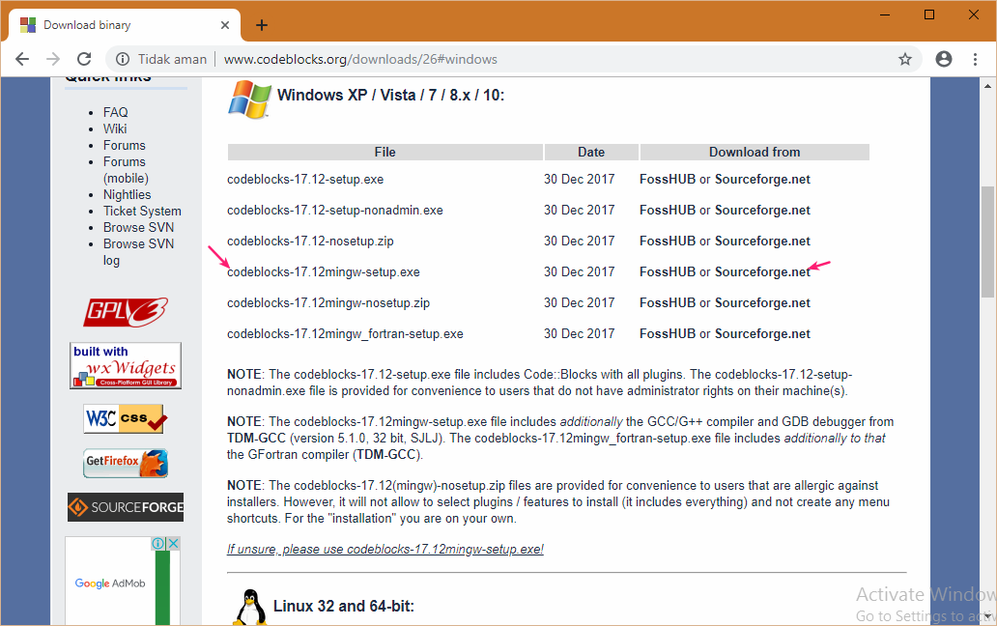Open the wxWidgets library badge

click(125, 365)
